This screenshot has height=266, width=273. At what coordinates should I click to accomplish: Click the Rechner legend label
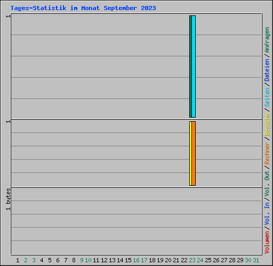click(x=267, y=153)
